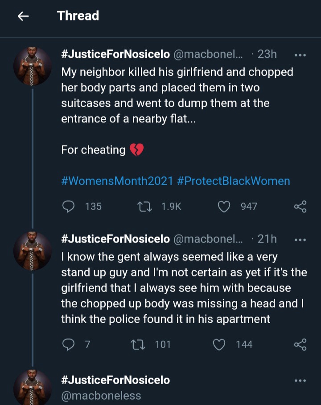Open more options on the 21h tweet
Screen dimensions: 321x405
point(300,240)
